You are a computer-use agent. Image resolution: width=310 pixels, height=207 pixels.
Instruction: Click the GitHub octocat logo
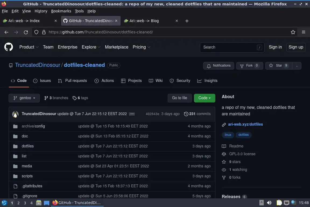9,47
